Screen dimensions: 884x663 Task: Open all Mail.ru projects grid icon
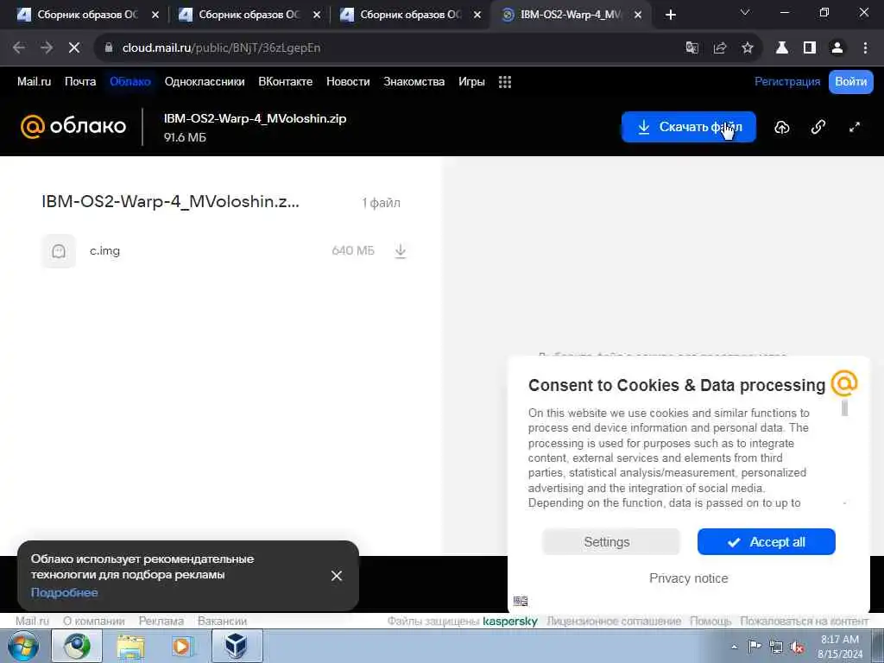click(x=505, y=82)
